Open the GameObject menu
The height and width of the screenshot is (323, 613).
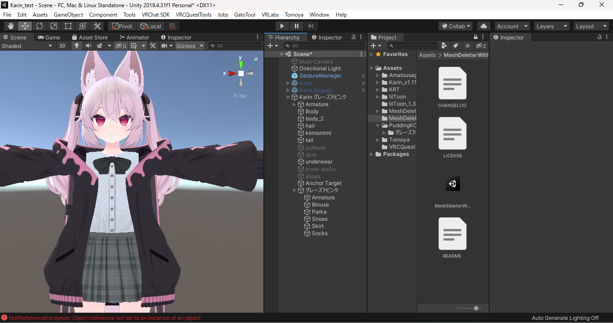[x=69, y=15]
